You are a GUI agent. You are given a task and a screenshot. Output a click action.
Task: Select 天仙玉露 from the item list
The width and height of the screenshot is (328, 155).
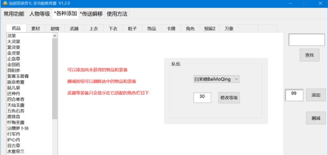[16, 105]
